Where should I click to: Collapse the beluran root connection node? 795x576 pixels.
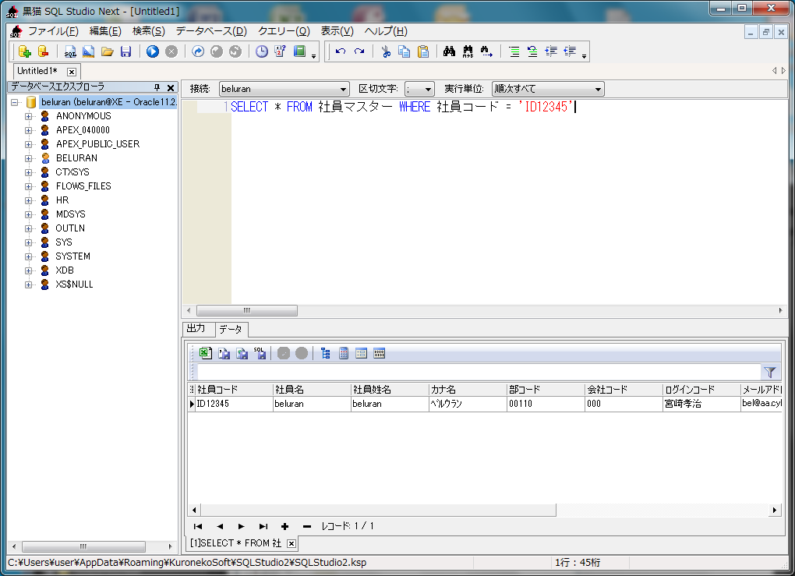[14, 102]
